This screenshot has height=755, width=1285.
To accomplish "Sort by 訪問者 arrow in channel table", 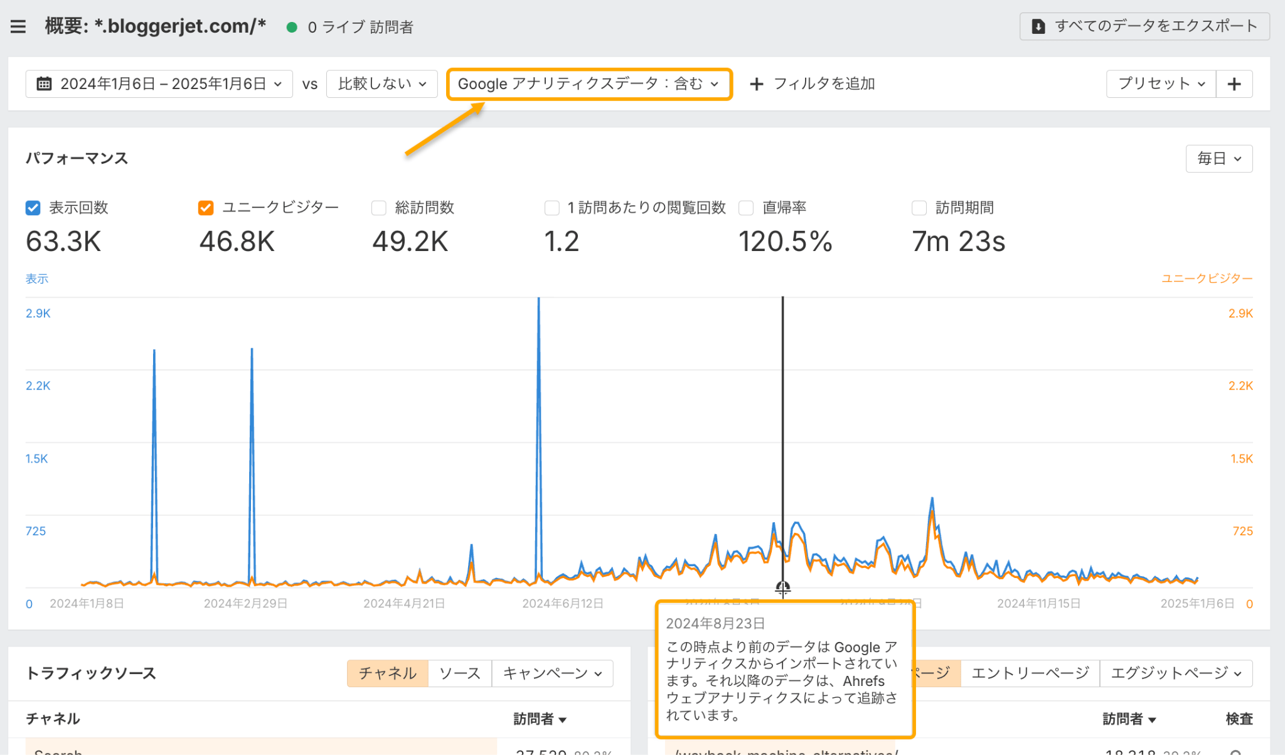I will pos(563,720).
